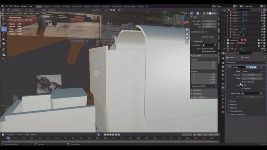Activate the Transform tool
The height and width of the screenshot is (150, 267).
(x=4, y=44)
